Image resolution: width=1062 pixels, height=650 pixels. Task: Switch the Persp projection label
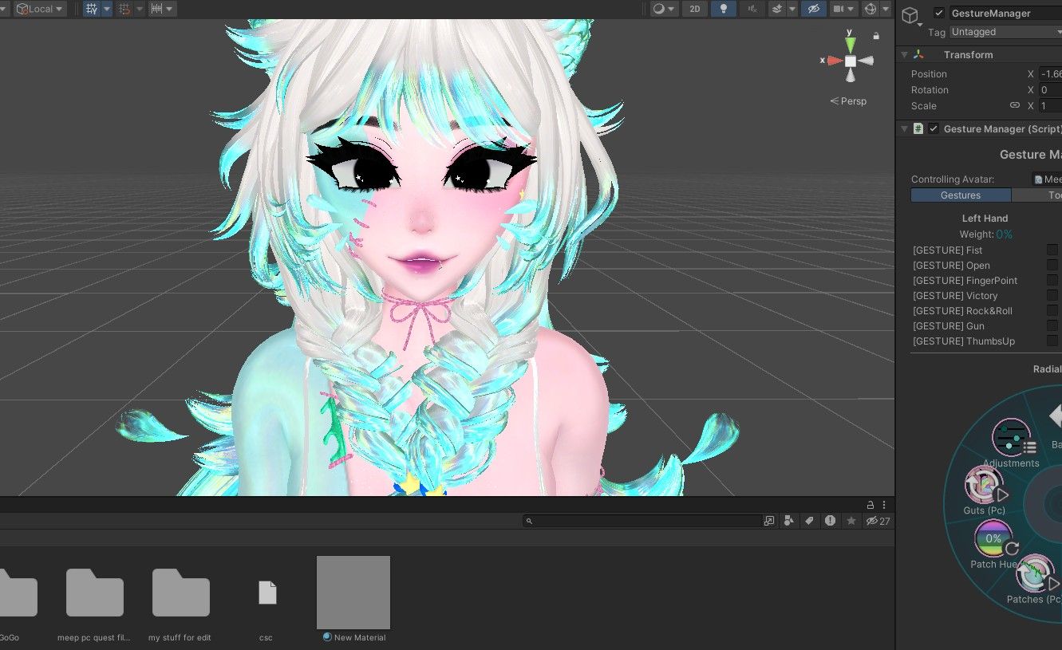(x=848, y=101)
